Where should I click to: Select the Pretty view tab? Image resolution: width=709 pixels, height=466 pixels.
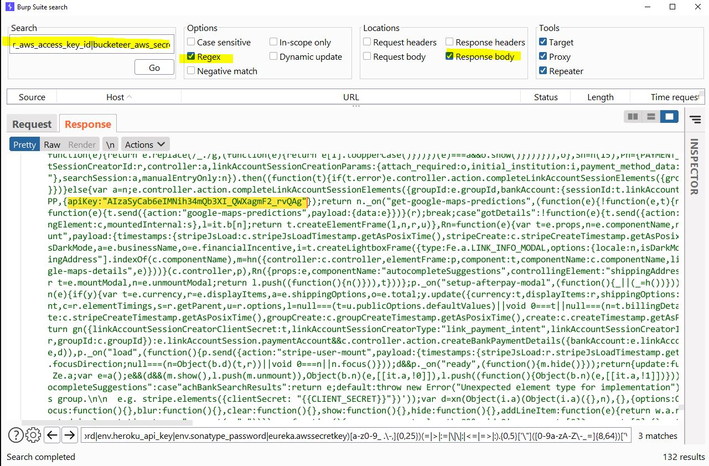24,144
